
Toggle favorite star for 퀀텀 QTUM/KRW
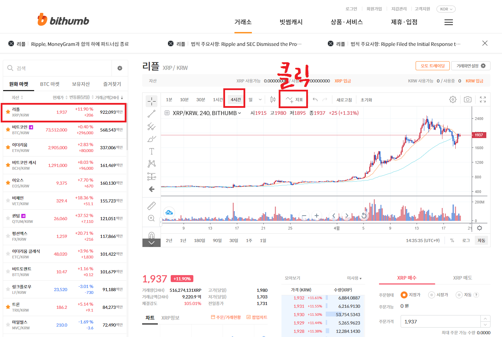click(x=8, y=218)
